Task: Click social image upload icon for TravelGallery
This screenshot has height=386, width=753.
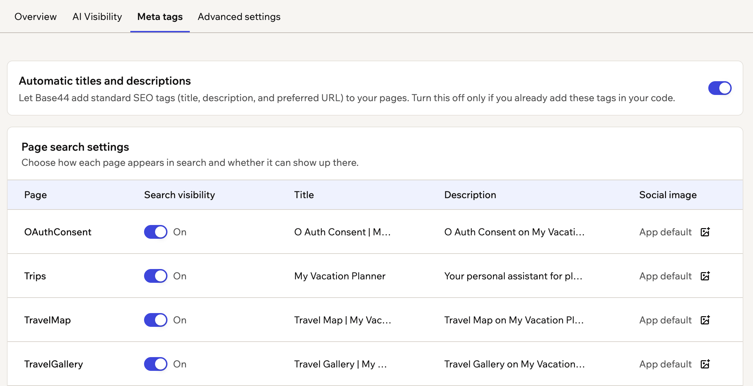Action: [705, 364]
